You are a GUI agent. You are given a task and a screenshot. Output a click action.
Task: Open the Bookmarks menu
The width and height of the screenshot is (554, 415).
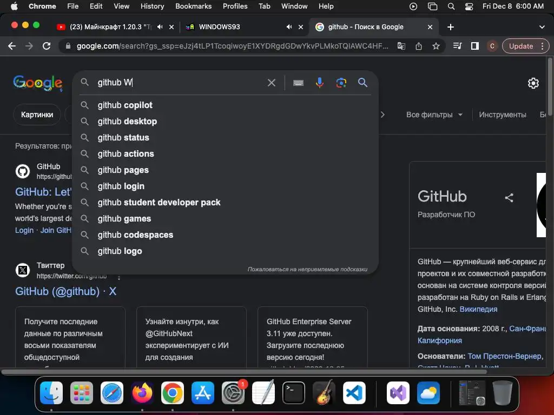tap(193, 6)
